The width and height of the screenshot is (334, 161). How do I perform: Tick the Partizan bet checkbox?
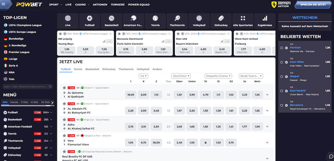(x=282, y=48)
